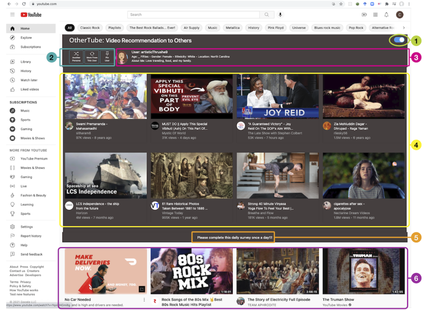Select the Pink Floyd chip
432x310 pixels.
[275, 27]
